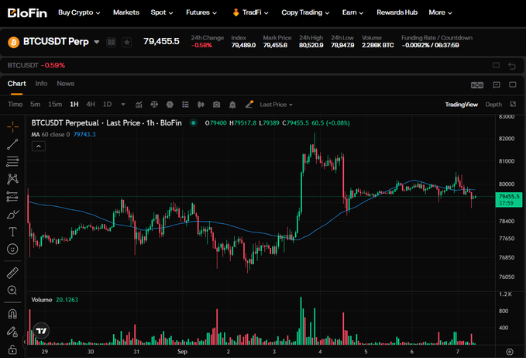
Task: Open the Earn menu
Action: 352,12
